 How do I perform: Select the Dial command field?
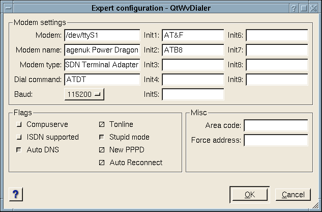coord(102,79)
